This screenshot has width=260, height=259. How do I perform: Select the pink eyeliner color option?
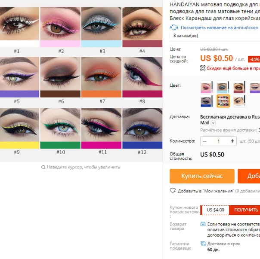click(207, 87)
